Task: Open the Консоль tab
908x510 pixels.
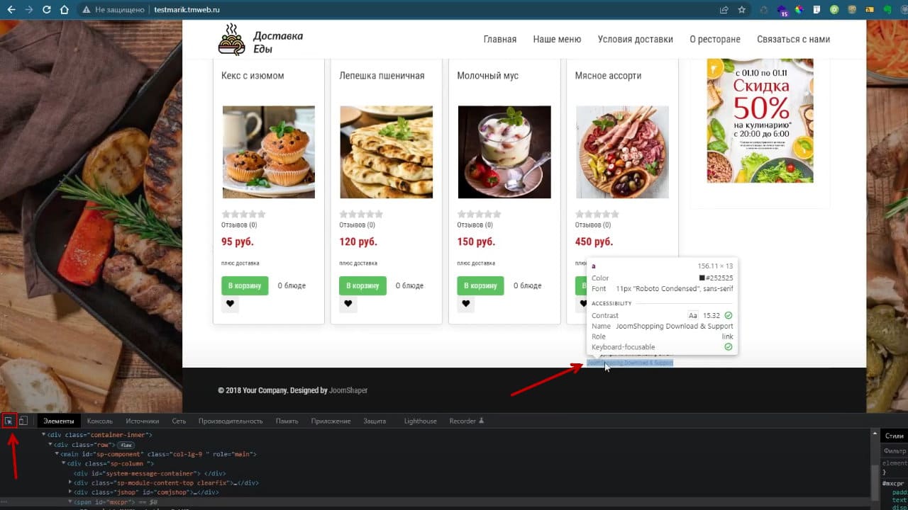Action: coord(99,421)
